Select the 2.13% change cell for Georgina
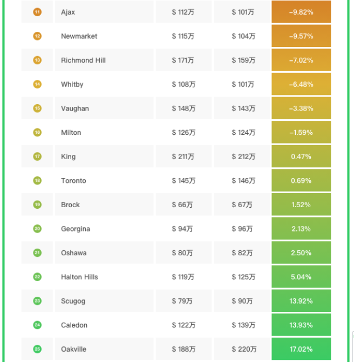The height and width of the screenshot is (362, 354). point(301,229)
